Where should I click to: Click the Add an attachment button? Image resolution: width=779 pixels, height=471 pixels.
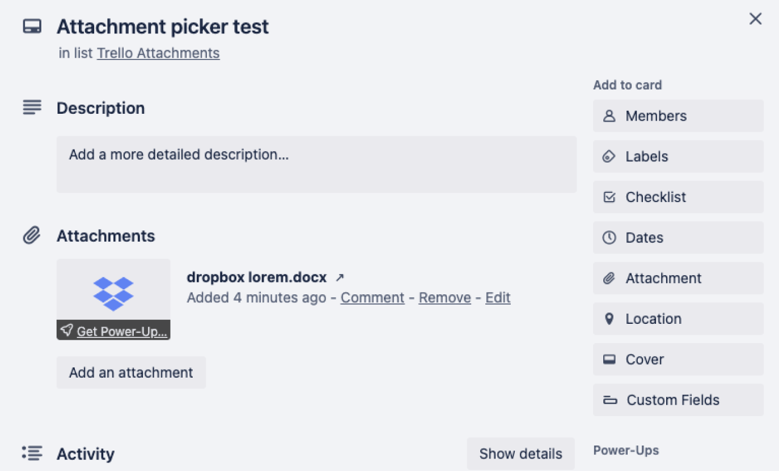coord(131,372)
